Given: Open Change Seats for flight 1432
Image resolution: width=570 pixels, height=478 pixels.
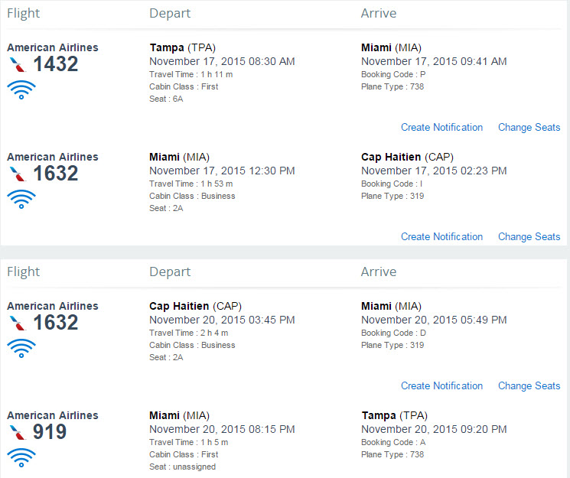Looking at the screenshot, I should [x=529, y=127].
